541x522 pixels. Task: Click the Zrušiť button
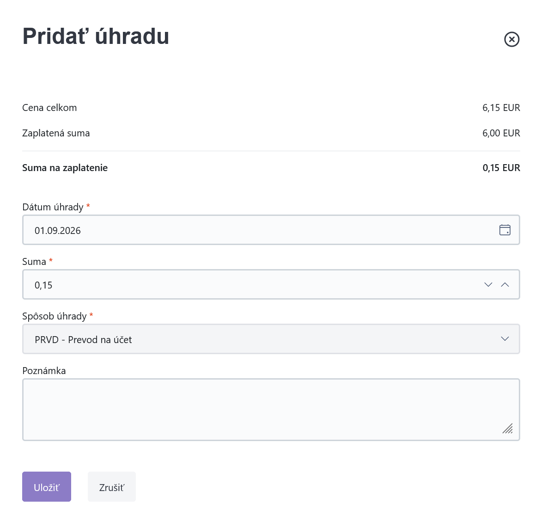112,487
